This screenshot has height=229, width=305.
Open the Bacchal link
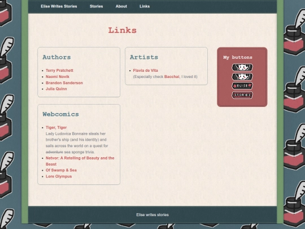point(172,77)
